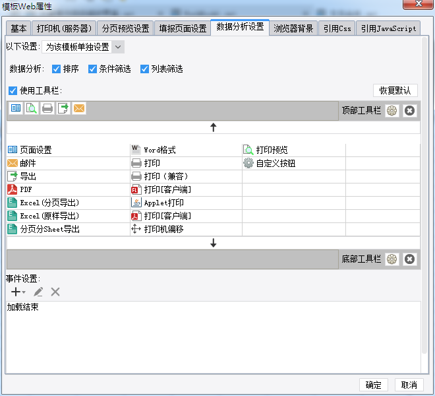Select the Word格式 item
Screen dimensions: 435x396
point(186,150)
